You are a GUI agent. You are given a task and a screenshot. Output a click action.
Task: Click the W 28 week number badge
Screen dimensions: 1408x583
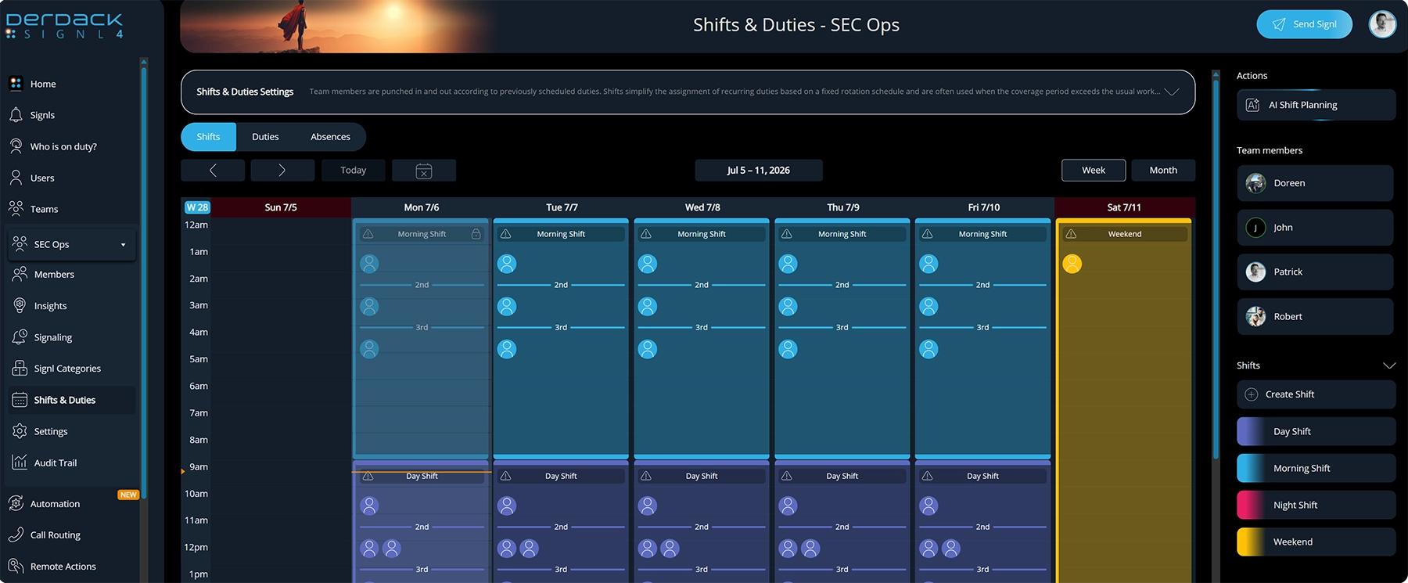pyautogui.click(x=197, y=207)
